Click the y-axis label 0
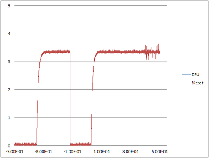Image resolution: width=209 pixels, height=158 pixels. tap(9, 146)
